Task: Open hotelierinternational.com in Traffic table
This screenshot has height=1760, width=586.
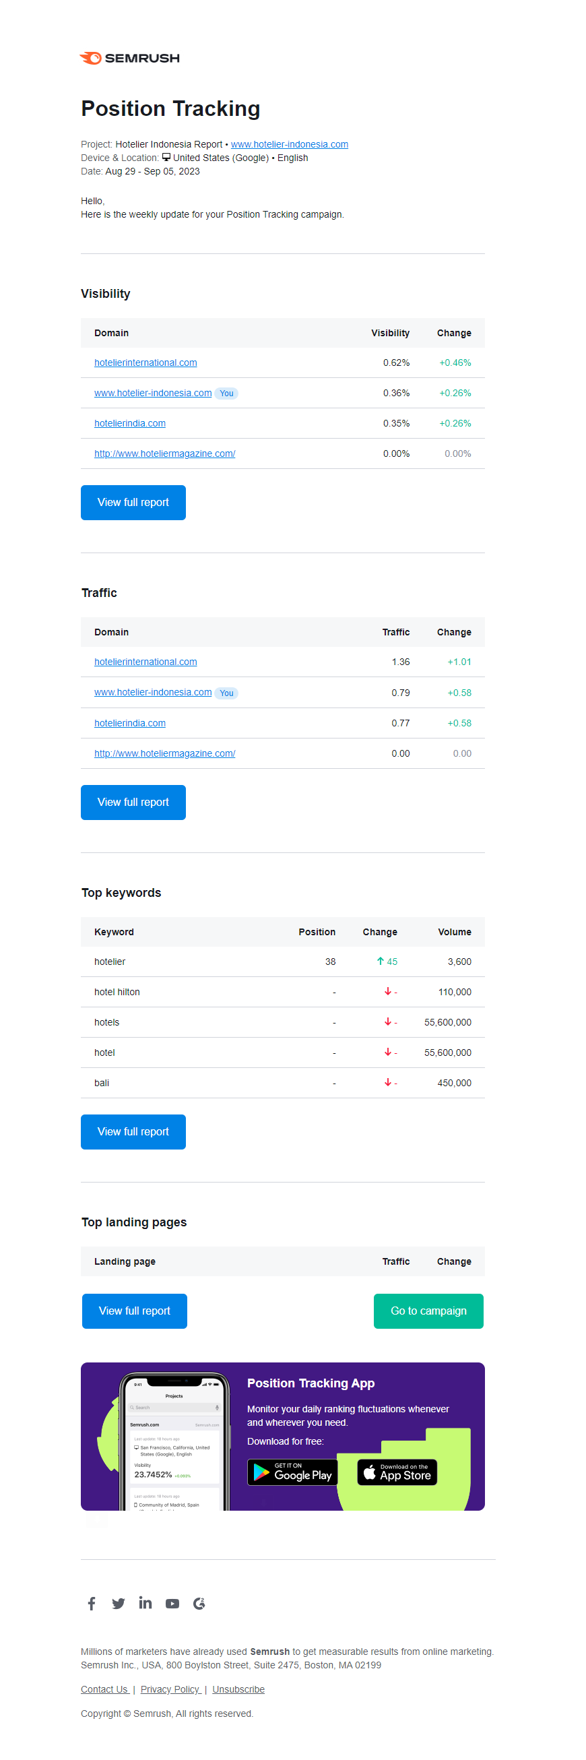Action: point(145,662)
